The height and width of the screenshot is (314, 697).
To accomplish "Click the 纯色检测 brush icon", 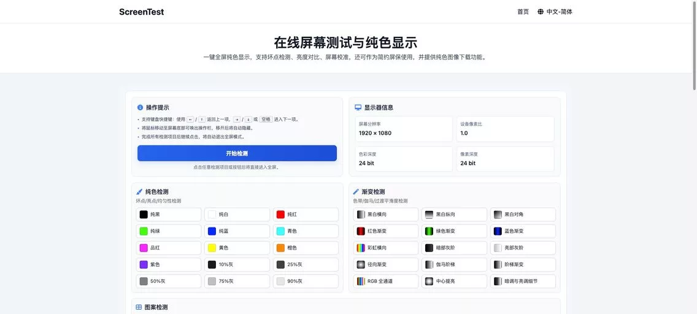I will [x=139, y=192].
